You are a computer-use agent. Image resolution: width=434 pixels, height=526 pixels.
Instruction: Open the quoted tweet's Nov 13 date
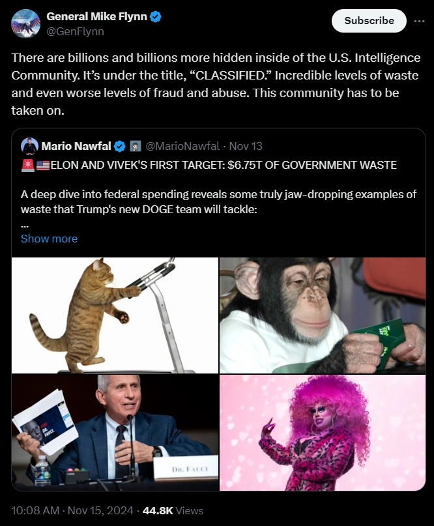point(246,146)
